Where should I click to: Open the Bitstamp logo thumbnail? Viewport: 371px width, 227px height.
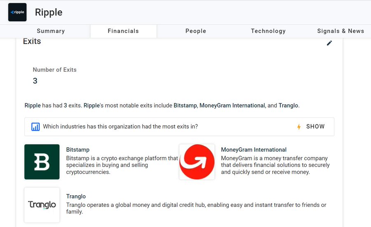point(42,162)
